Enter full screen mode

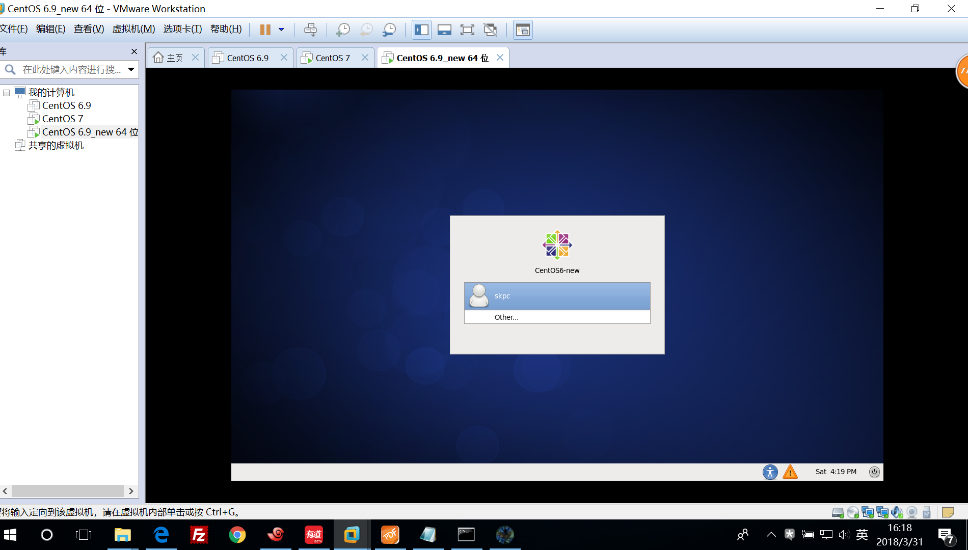pyautogui.click(x=467, y=30)
